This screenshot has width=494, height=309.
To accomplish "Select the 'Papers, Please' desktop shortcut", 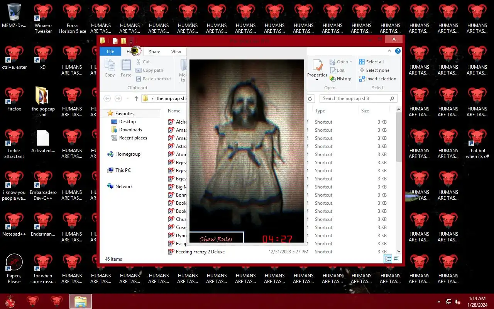I will coord(14,269).
